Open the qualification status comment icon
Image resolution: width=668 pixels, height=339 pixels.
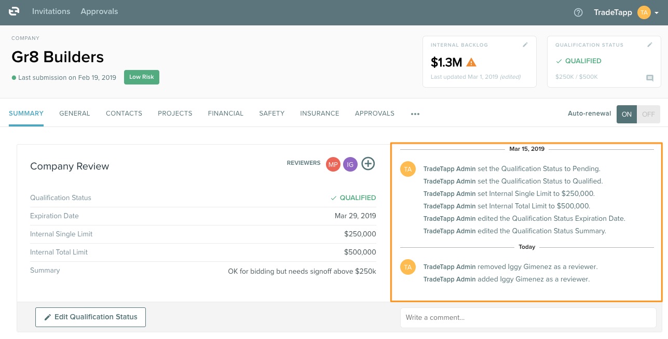click(650, 78)
